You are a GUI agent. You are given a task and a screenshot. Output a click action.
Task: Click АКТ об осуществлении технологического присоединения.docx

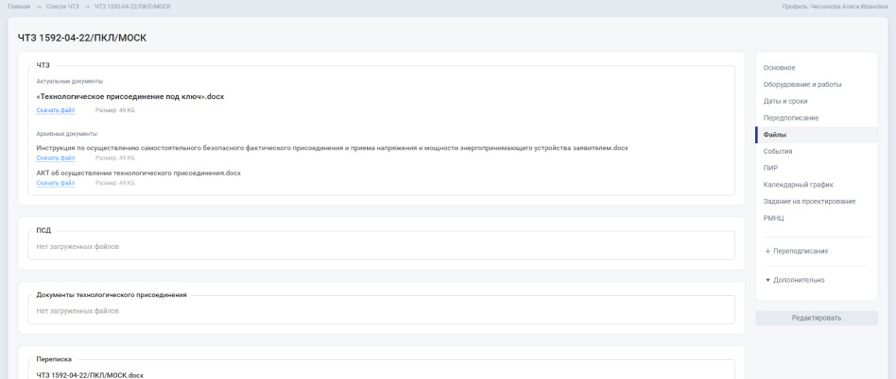click(138, 173)
